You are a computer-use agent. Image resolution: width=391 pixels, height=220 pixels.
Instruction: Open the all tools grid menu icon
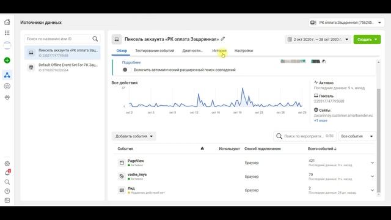(7, 32)
